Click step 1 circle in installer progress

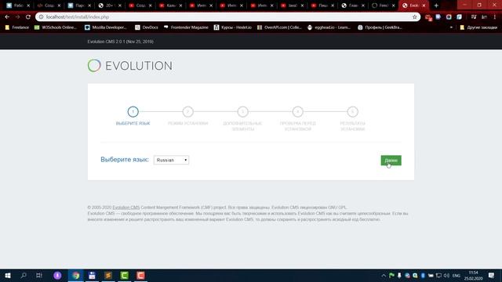tap(133, 111)
